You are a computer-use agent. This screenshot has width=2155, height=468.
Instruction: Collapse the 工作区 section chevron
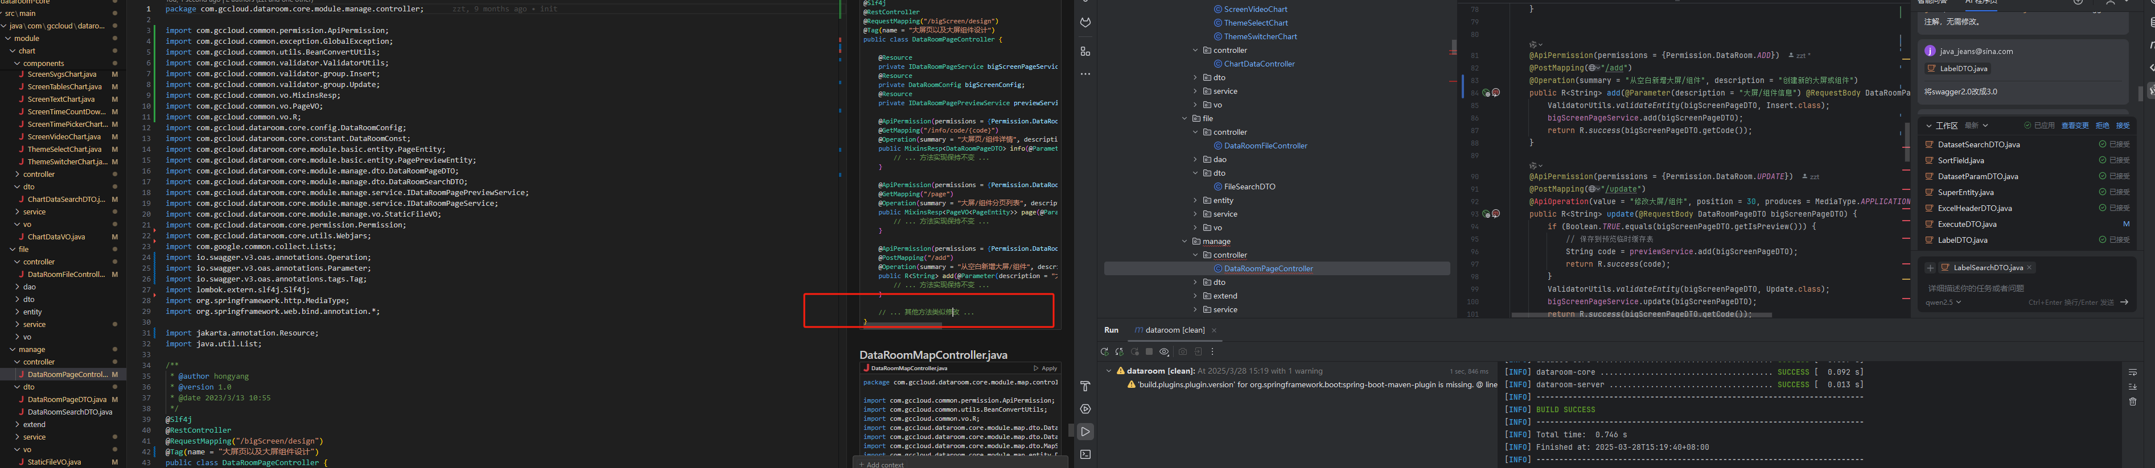(1929, 125)
